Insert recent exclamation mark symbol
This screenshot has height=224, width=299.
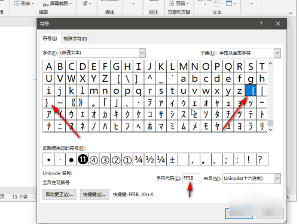[x=251, y=159]
